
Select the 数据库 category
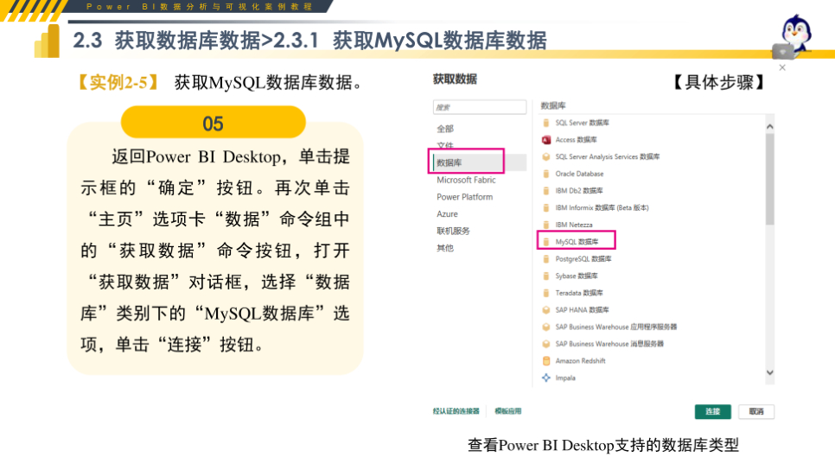coord(449,163)
